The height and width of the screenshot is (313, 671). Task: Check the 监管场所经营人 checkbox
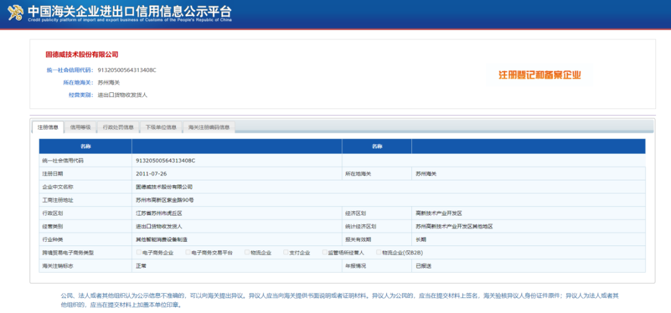[x=325, y=252]
